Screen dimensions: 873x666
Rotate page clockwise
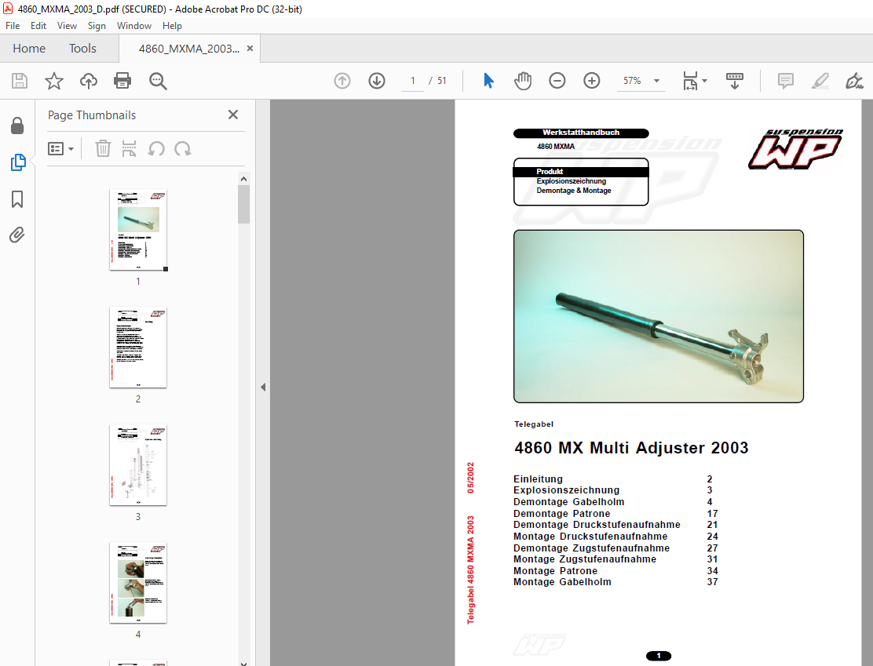pos(183,148)
